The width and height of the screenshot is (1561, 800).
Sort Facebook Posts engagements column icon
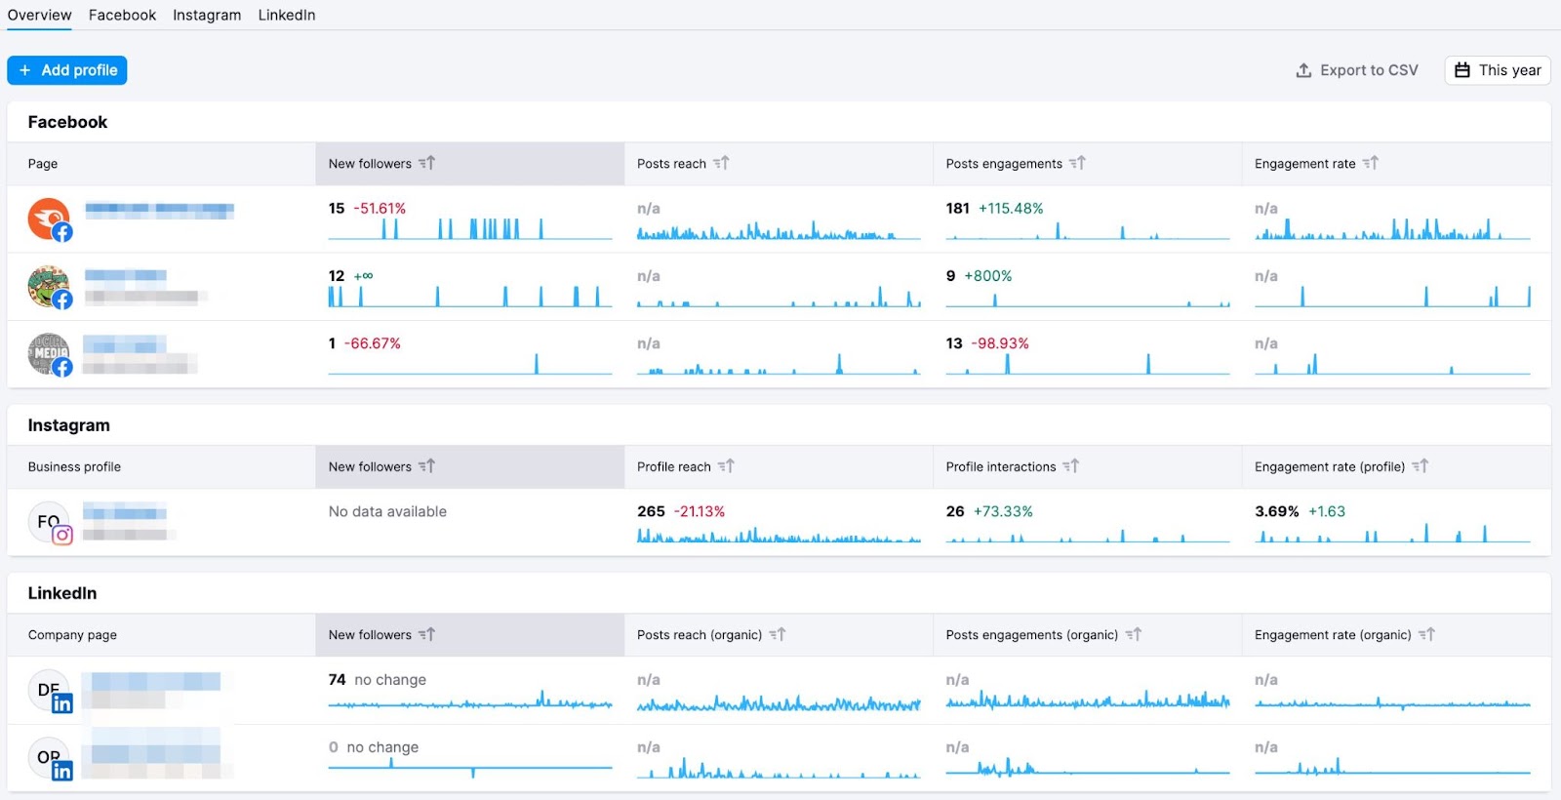[x=1077, y=163]
